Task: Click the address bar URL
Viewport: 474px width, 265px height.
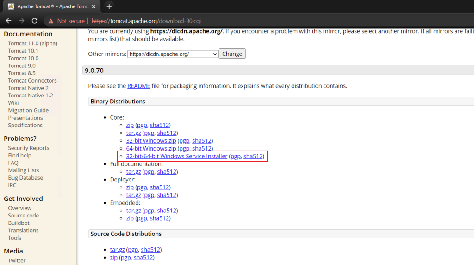Action: (x=146, y=21)
